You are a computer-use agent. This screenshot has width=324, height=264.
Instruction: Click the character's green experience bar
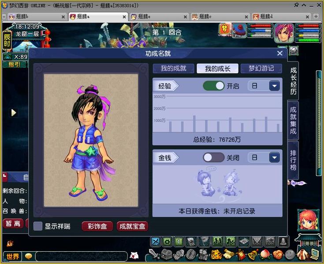(x=308, y=40)
